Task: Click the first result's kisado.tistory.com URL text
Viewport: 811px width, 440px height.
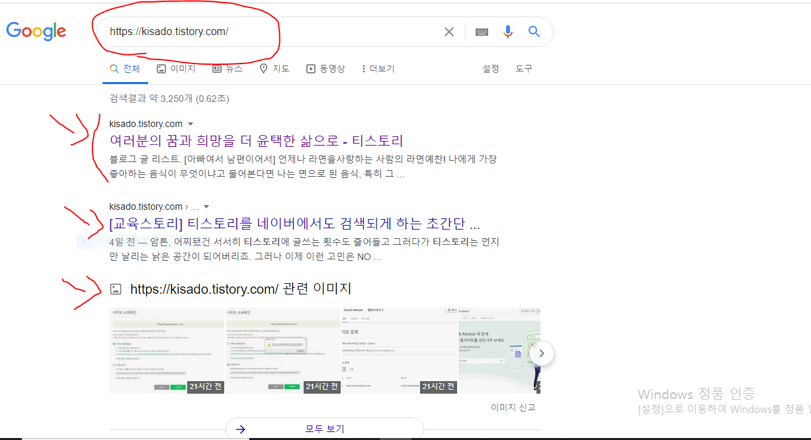Action: [x=146, y=124]
